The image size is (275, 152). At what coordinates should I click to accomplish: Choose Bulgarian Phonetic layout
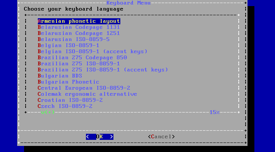68,82
